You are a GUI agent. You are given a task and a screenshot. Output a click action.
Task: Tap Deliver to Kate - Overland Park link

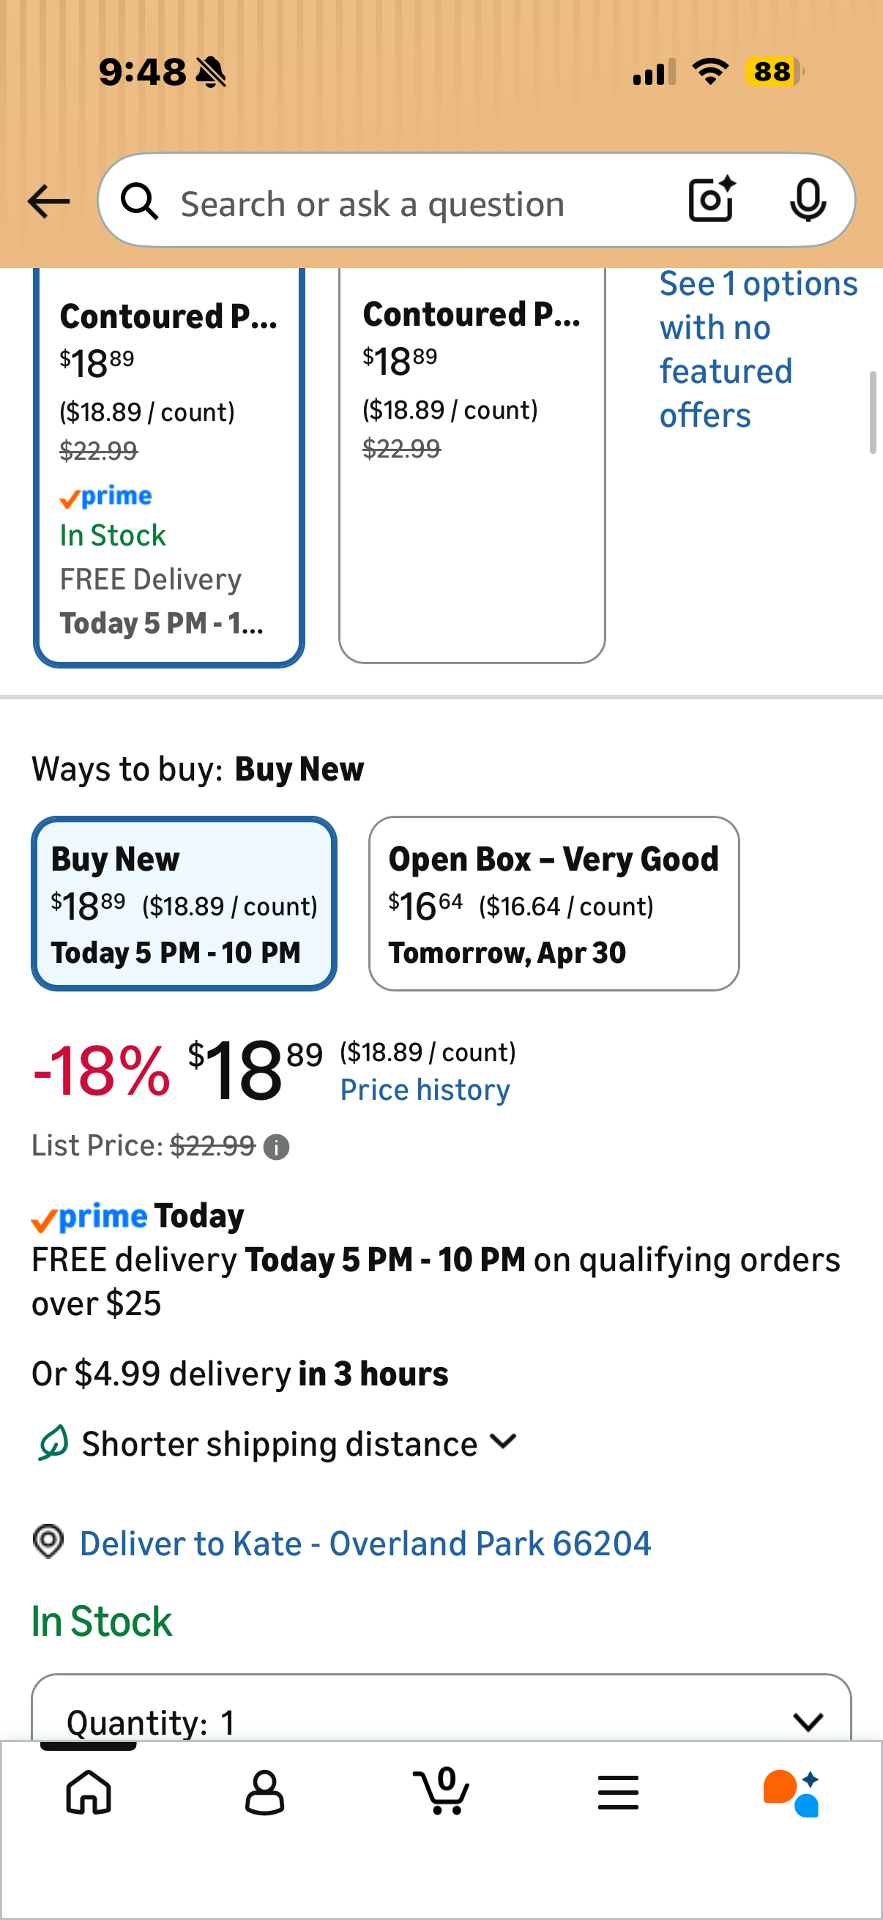(365, 1543)
